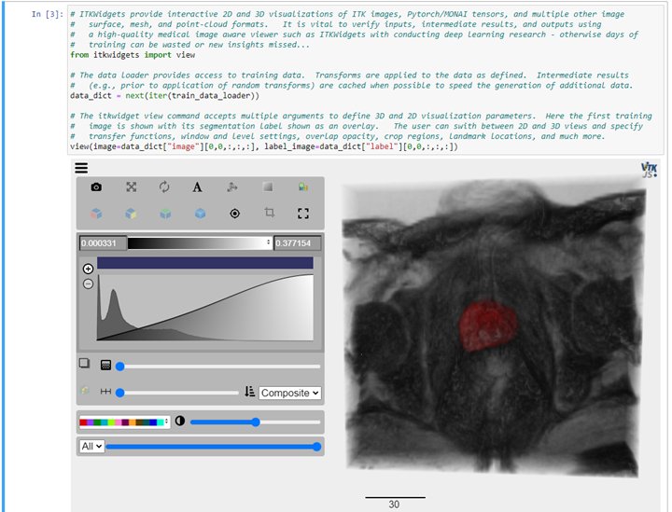Open the grayscale color map dropdown

200,242
